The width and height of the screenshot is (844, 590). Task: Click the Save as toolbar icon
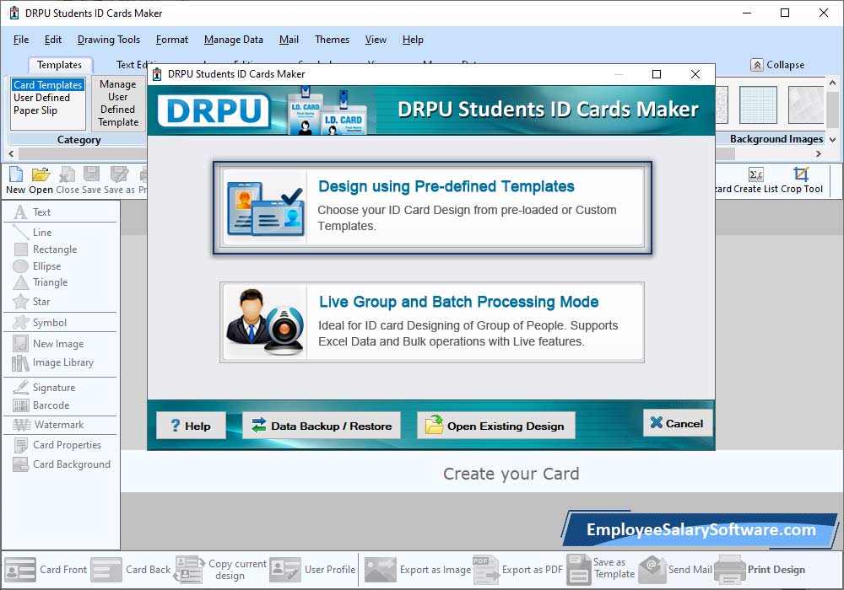coord(119,180)
